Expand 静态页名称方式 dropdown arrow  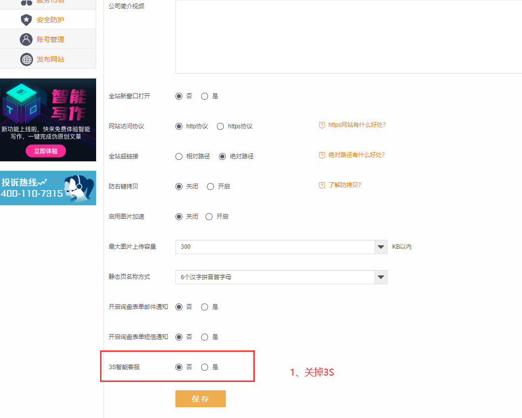381,277
